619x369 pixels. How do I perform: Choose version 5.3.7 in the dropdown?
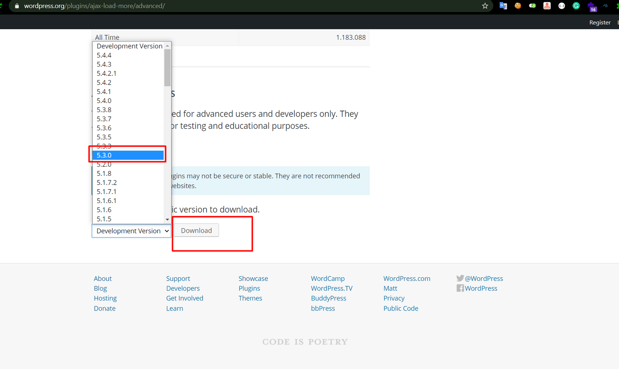[x=128, y=119]
